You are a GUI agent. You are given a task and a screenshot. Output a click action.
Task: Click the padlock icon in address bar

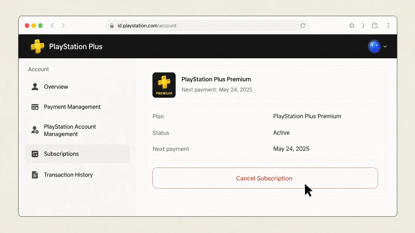(x=112, y=26)
